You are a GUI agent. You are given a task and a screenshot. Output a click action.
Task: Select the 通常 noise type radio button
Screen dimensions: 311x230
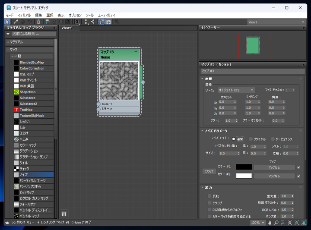point(233,139)
